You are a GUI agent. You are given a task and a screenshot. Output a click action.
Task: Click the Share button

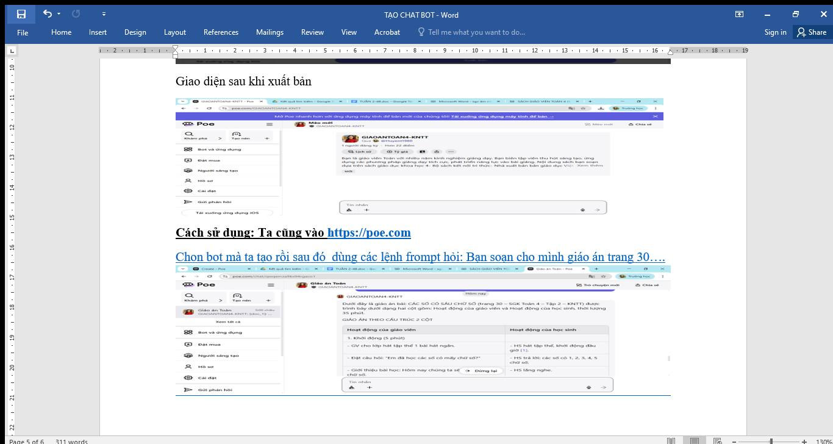(x=812, y=32)
